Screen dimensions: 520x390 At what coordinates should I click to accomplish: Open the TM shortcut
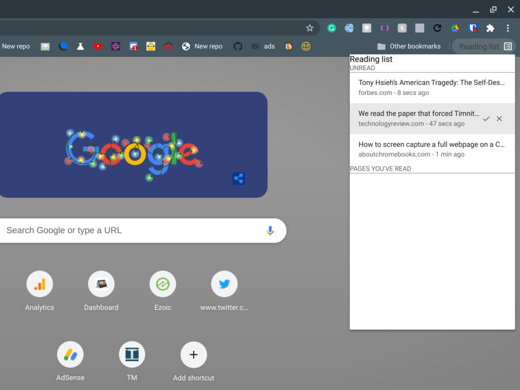pyautogui.click(x=132, y=361)
